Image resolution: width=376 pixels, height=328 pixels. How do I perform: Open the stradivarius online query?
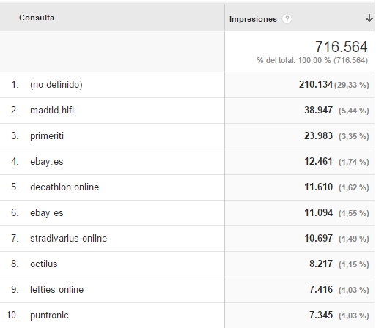coord(69,239)
